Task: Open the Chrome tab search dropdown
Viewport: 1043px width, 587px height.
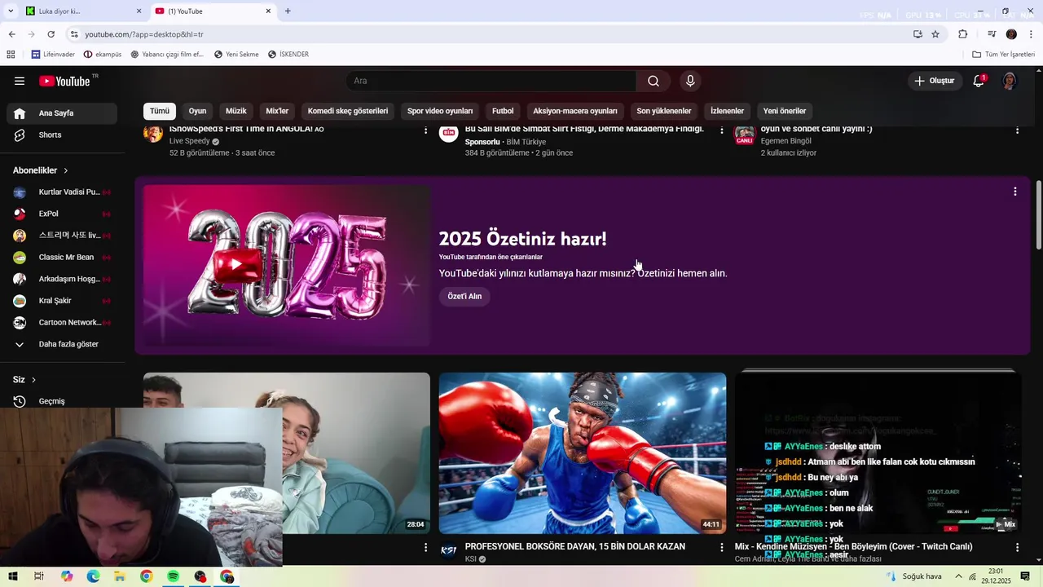Action: pyautogui.click(x=11, y=11)
